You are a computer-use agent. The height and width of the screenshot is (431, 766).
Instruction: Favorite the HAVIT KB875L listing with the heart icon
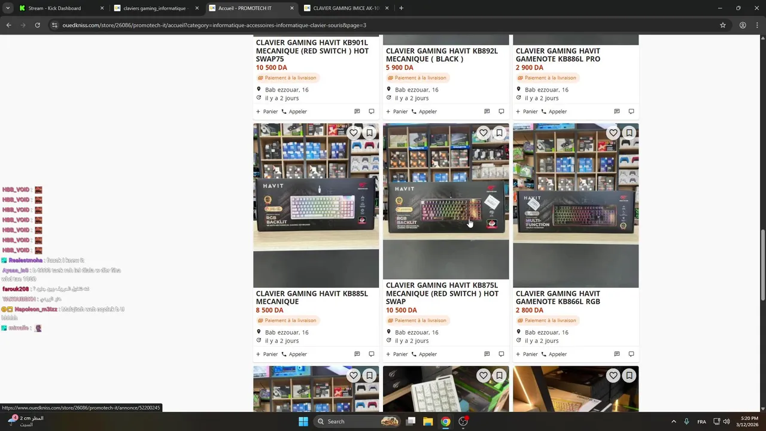(484, 133)
